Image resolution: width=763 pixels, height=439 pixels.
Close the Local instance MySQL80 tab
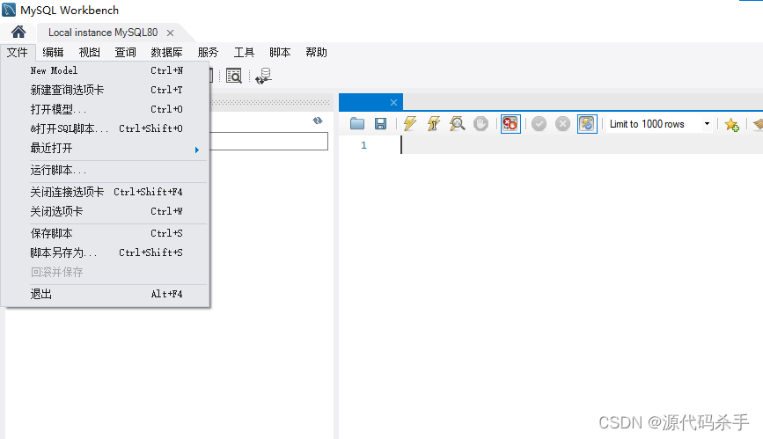pos(171,33)
